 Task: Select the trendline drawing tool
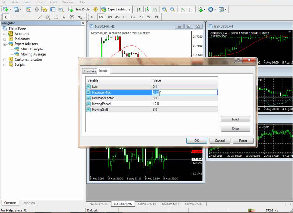40,17
